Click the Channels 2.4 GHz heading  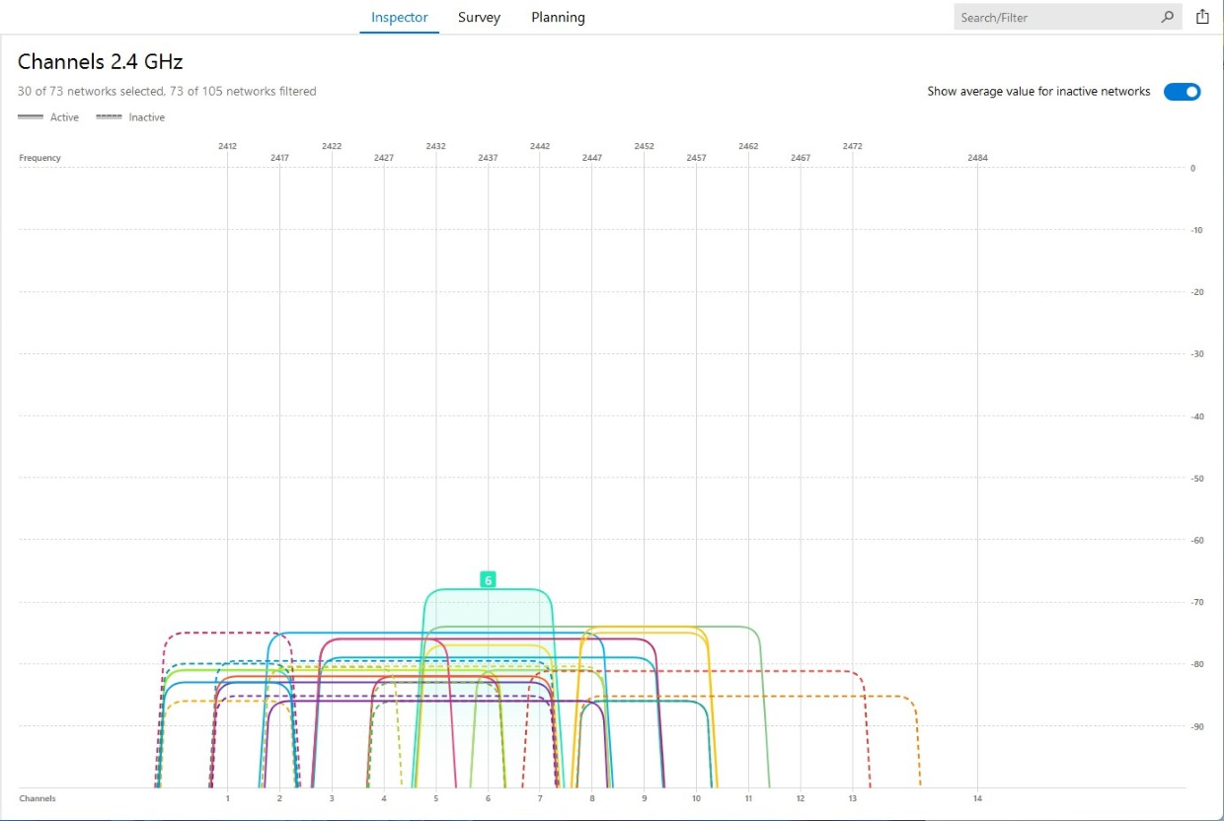coord(101,62)
